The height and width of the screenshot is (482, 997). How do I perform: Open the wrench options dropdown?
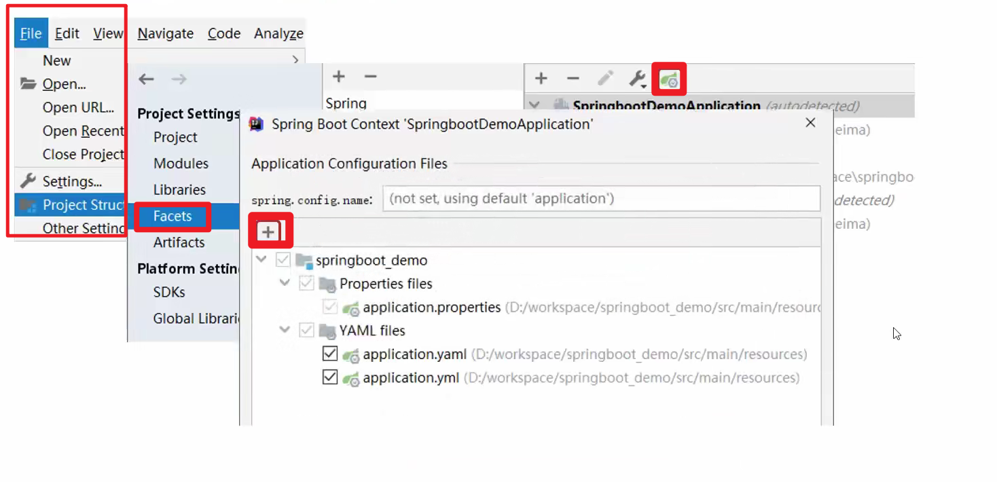pyautogui.click(x=637, y=79)
